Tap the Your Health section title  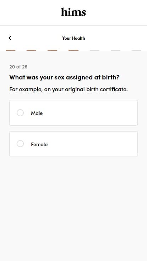[x=73, y=38]
